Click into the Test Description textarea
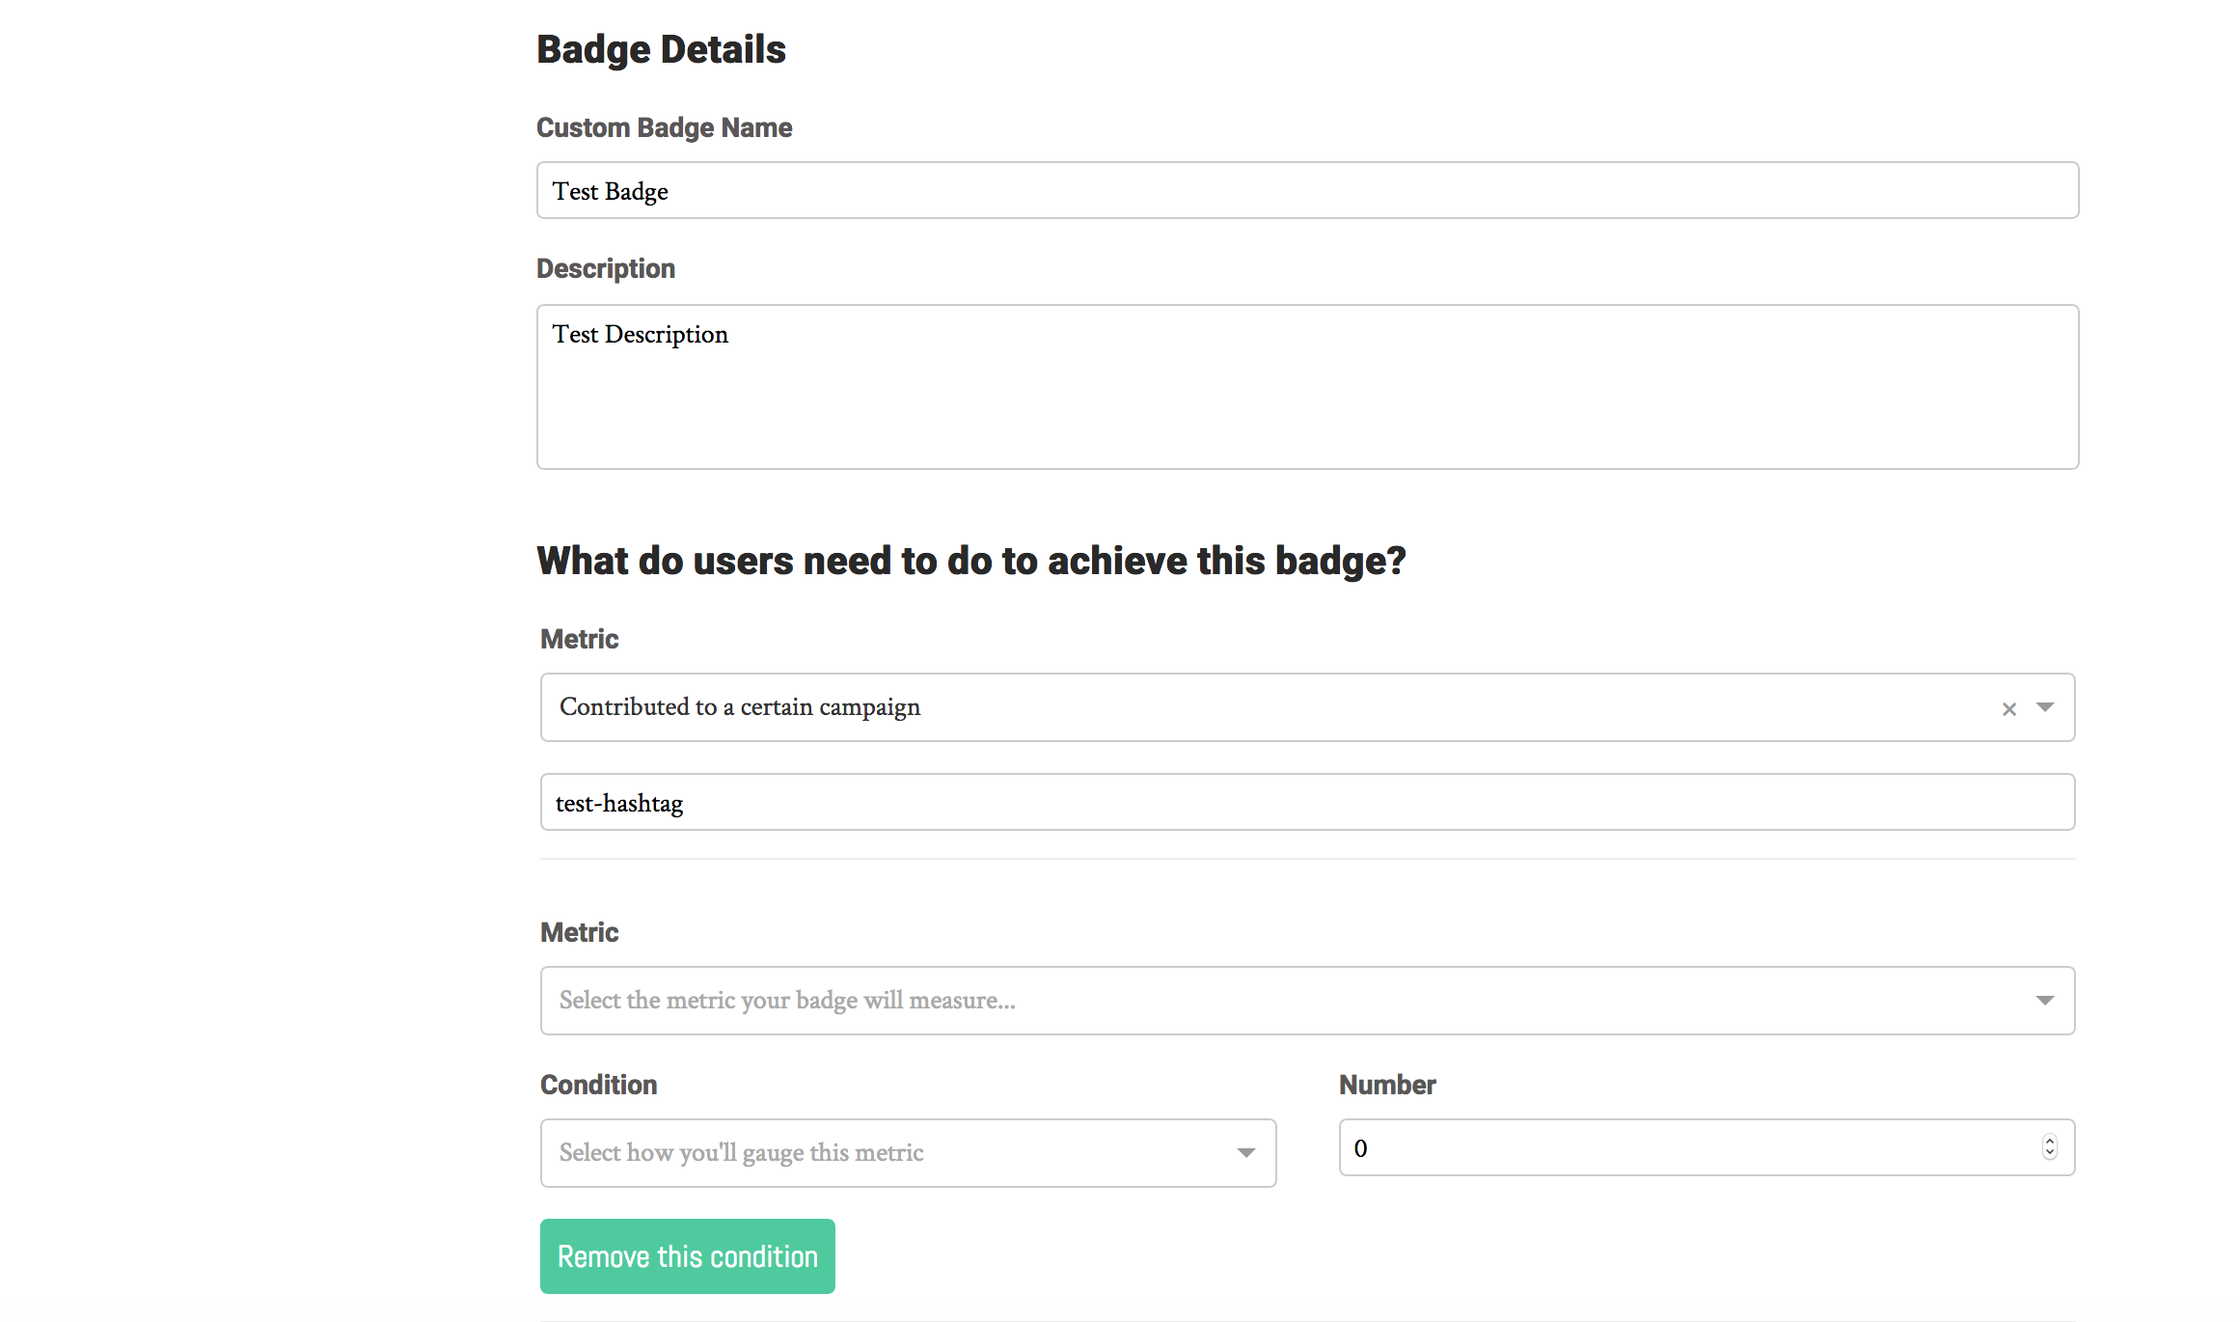Viewport: 2240px width, 1322px height. click(x=1308, y=387)
